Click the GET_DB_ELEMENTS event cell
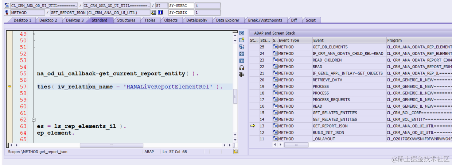Image resolution: width=452 pixels, height=165 pixels. (349, 47)
